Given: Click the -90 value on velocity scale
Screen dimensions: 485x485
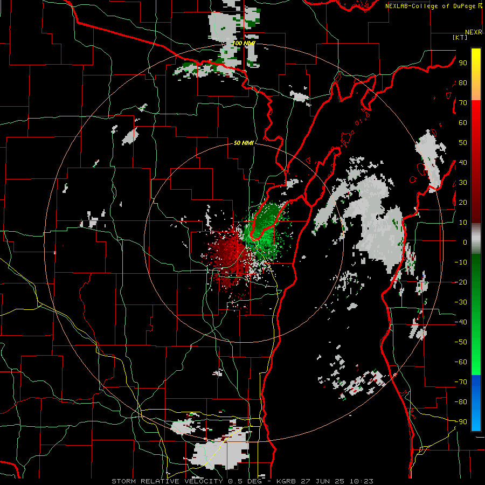Looking at the screenshot, I should pyautogui.click(x=461, y=422).
